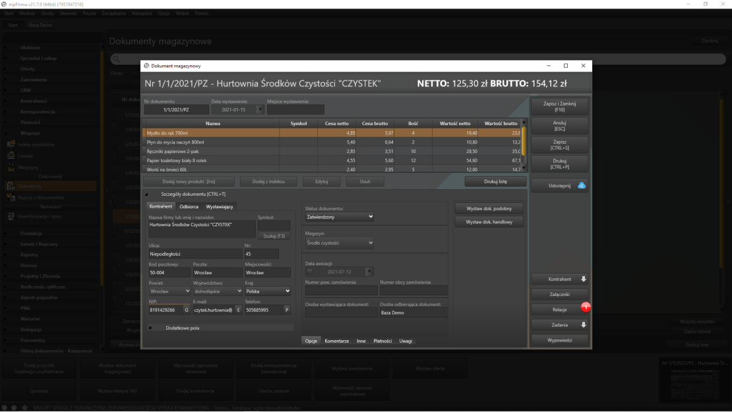Click the Zapisz i Zamknij button
Screen dimensions: 732x412
559,107
